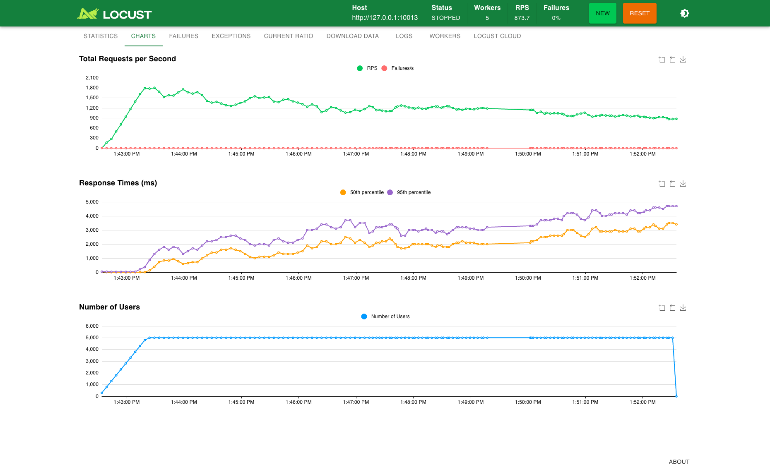Select the Charts tab
The width and height of the screenshot is (770, 470).
click(143, 36)
